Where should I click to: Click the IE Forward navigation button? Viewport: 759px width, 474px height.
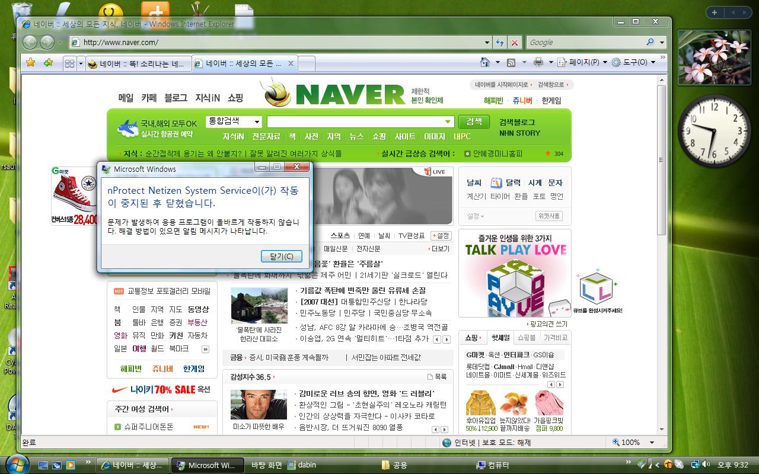pyautogui.click(x=47, y=42)
